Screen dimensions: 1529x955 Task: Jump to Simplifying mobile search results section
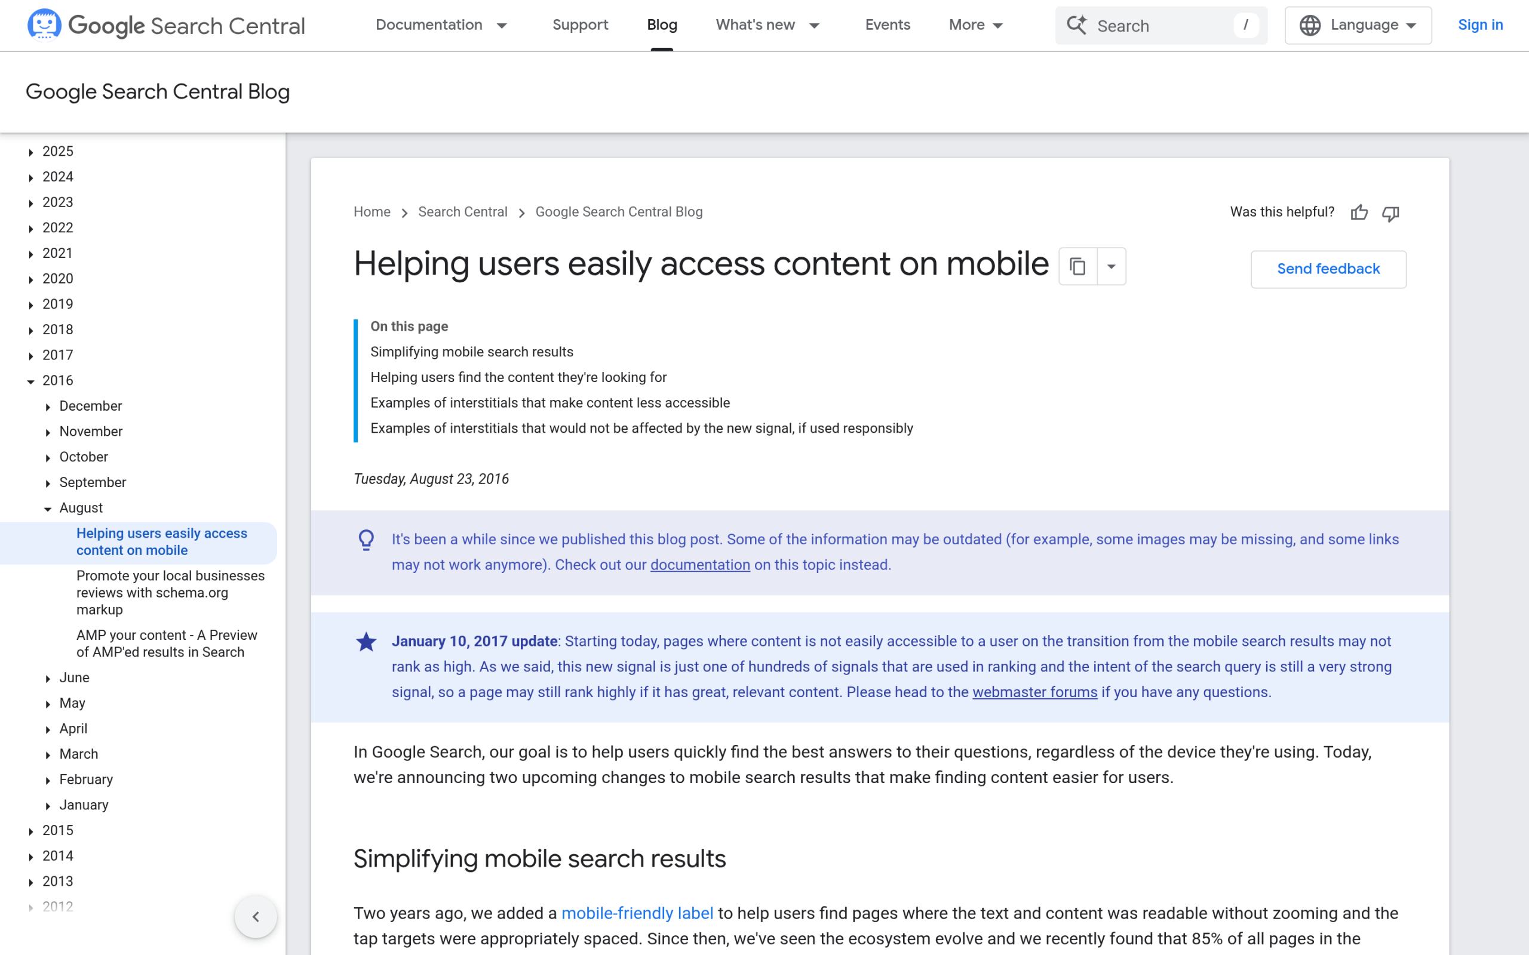(471, 352)
